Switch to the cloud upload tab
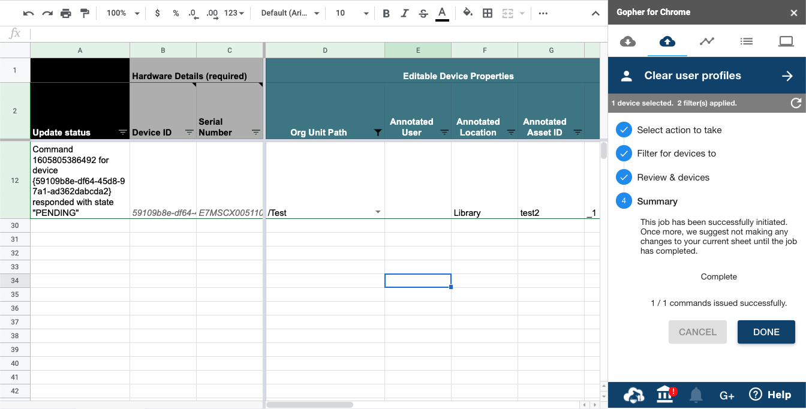Image resolution: width=806 pixels, height=409 pixels. pos(667,41)
